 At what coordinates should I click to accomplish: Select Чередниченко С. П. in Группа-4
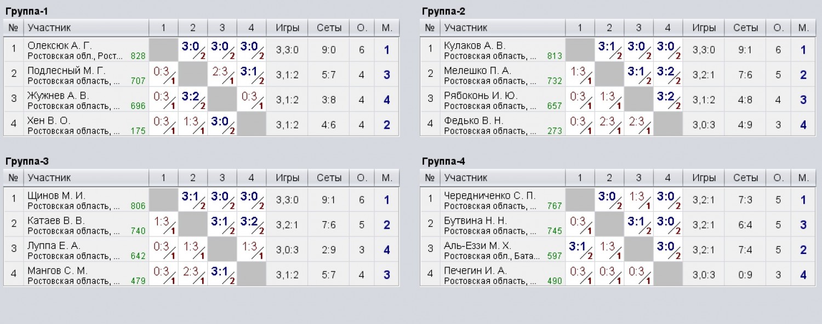[x=490, y=195]
